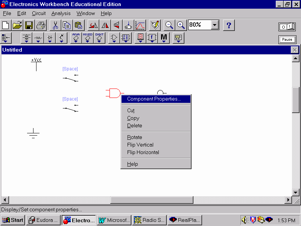The image size is (301, 226).
Task: Choose Help from the context menu
Action: pos(156,164)
